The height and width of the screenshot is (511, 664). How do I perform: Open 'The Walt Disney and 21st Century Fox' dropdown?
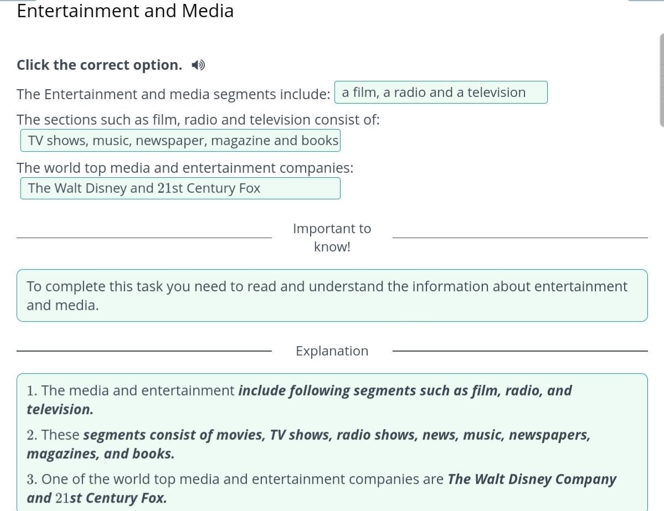(181, 188)
